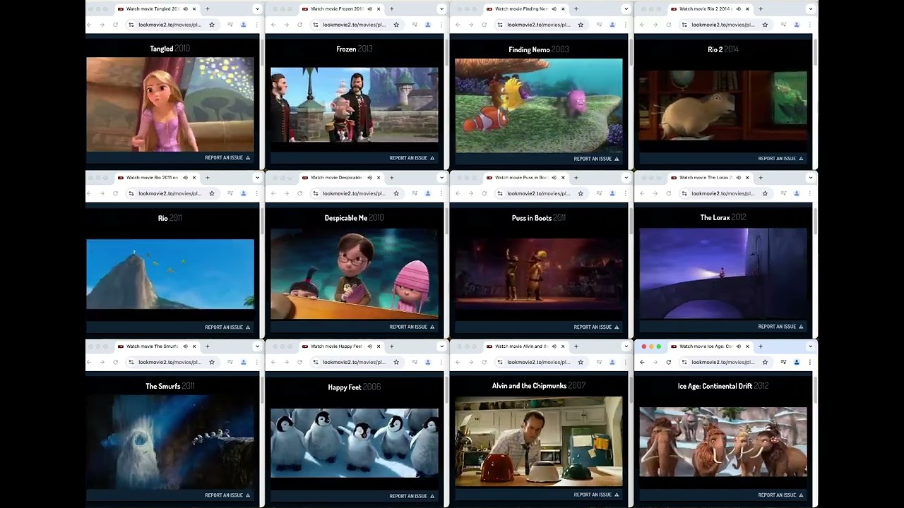Screen dimensions: 904x508
Task: Mute the Puss in Boots tab audio
Action: point(554,178)
